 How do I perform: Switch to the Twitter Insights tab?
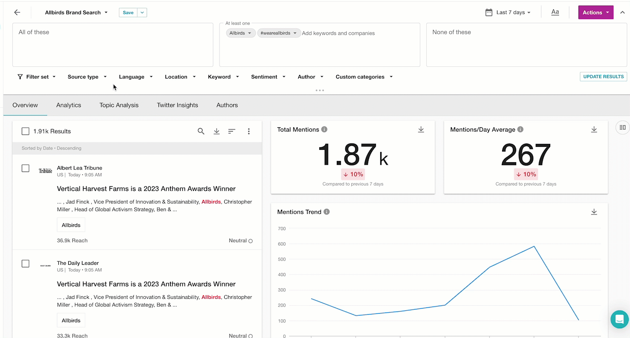177,105
